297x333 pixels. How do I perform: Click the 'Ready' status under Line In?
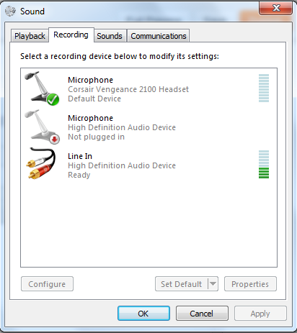coord(79,175)
